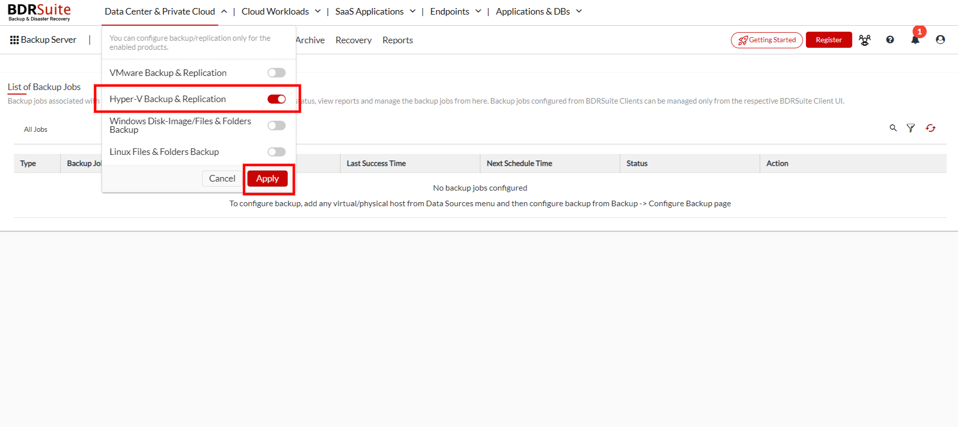Screen dimensions: 958x427
Task: Enable Linux Files & Folders Backup toggle
Action: point(276,152)
